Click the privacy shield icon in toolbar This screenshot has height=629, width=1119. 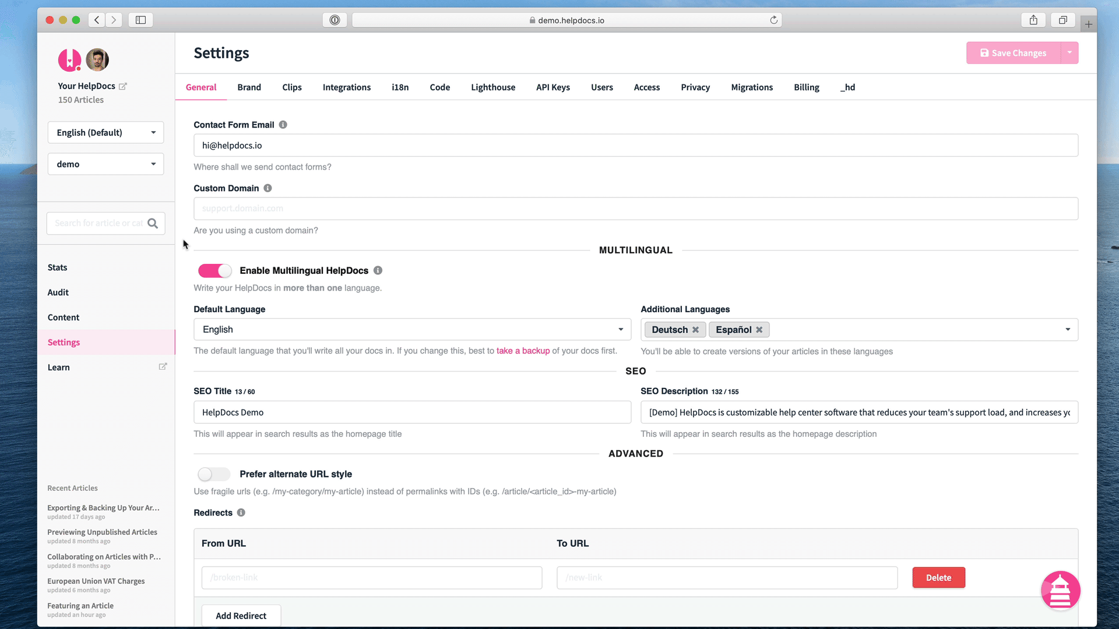tap(335, 20)
